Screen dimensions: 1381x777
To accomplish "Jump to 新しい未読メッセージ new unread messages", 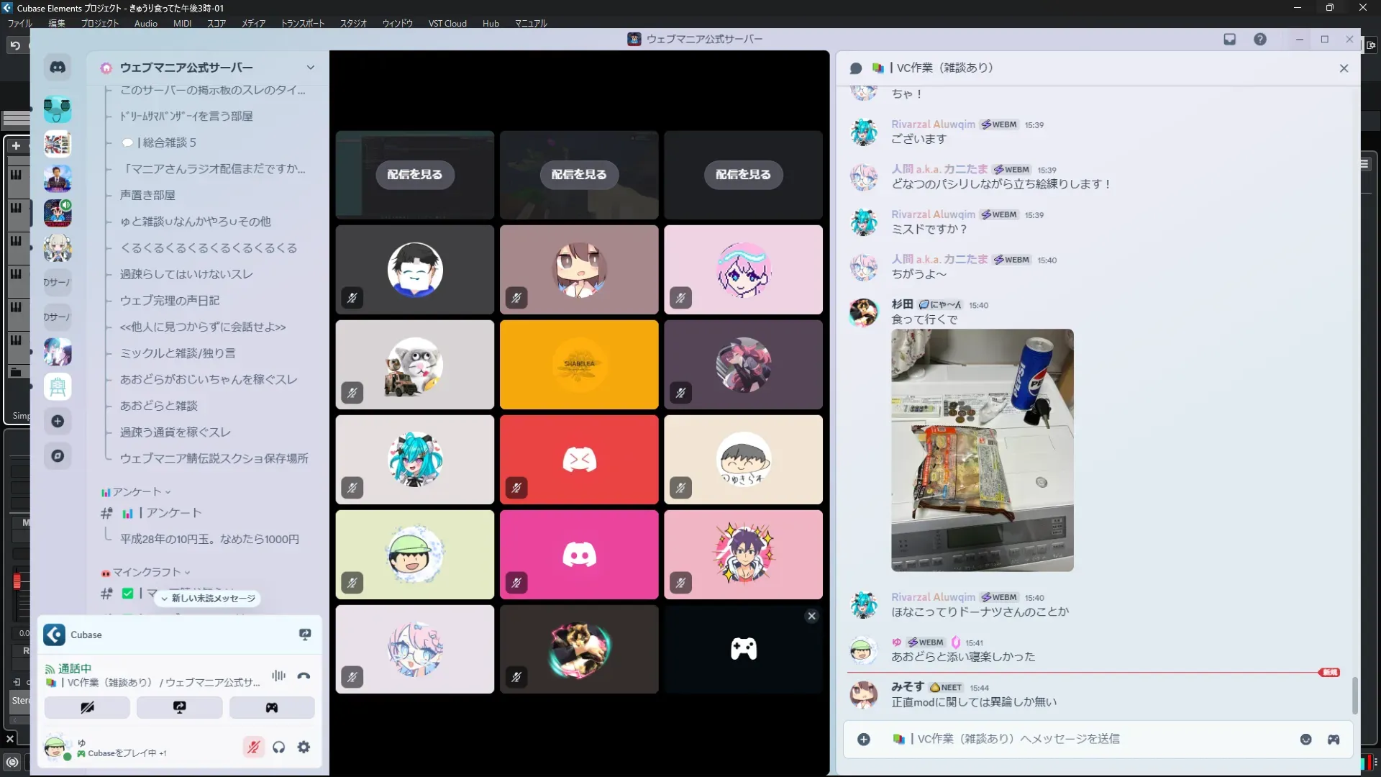I will tap(209, 599).
